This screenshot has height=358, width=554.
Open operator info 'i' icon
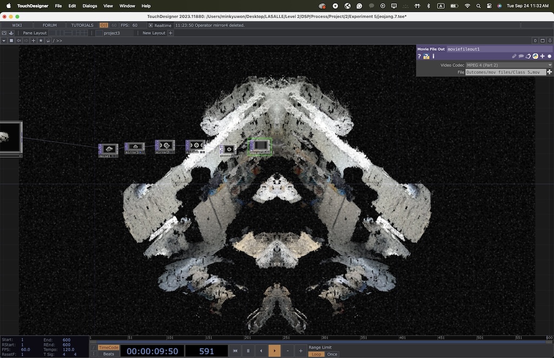click(433, 56)
